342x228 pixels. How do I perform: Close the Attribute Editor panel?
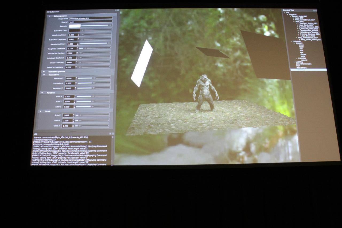[118, 10]
